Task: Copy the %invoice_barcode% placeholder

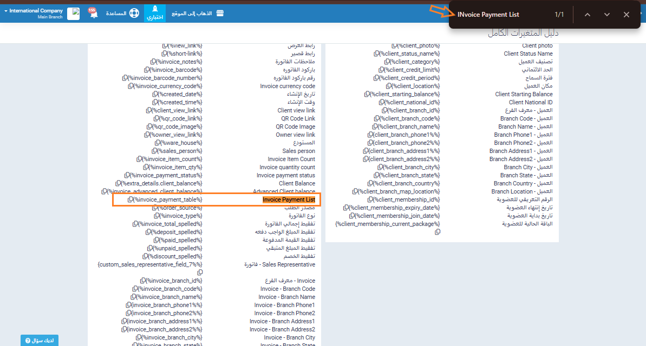Action: [x=147, y=70]
